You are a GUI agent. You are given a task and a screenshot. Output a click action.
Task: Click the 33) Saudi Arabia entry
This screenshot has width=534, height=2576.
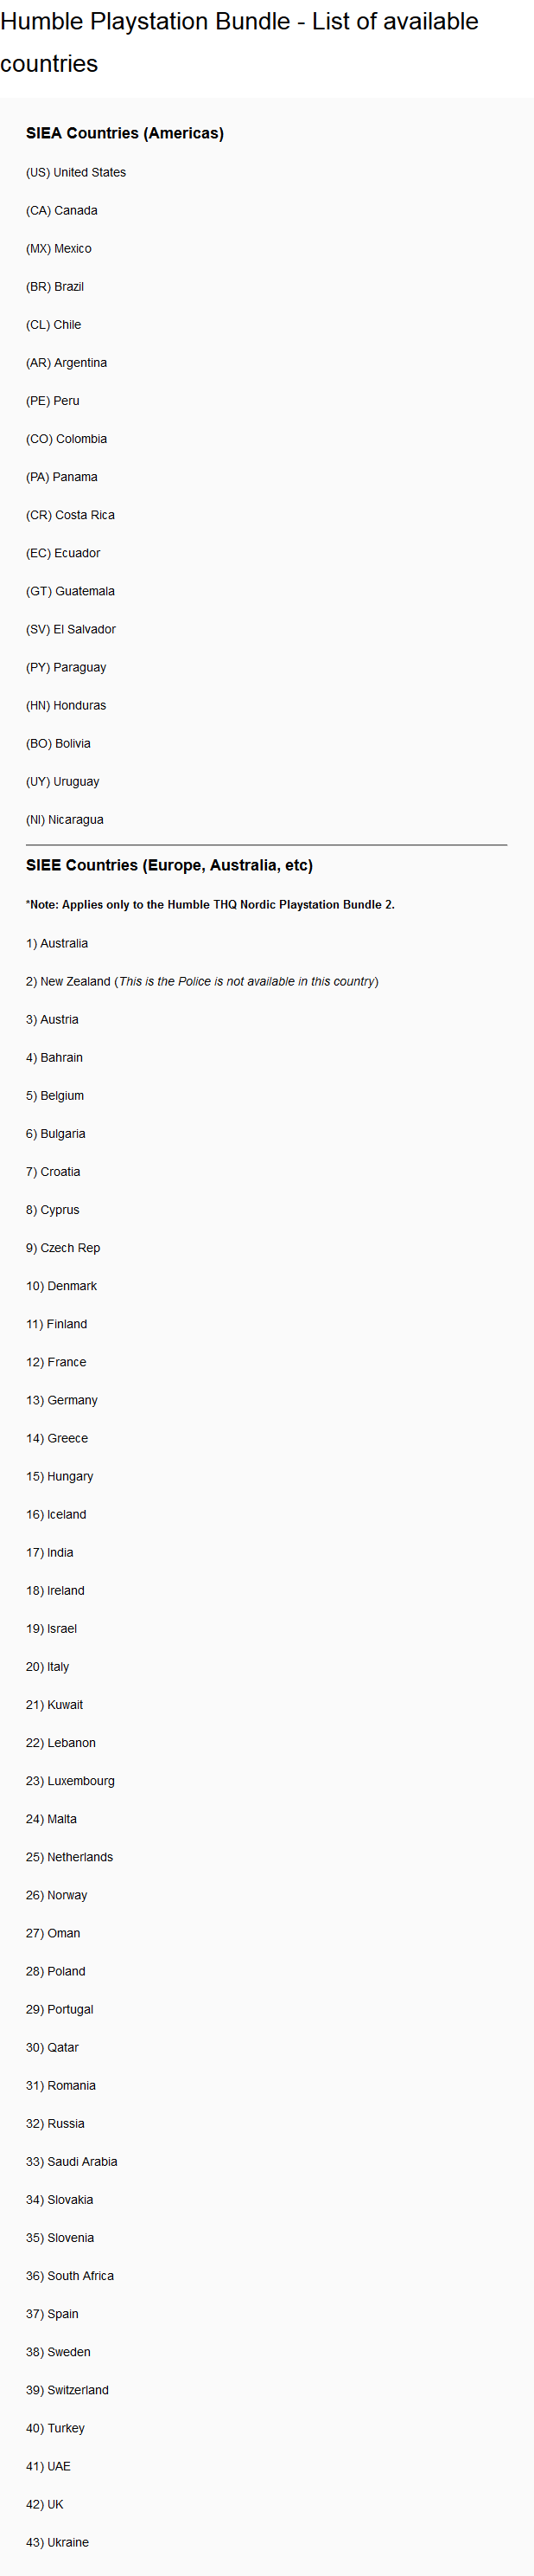[72, 2161]
